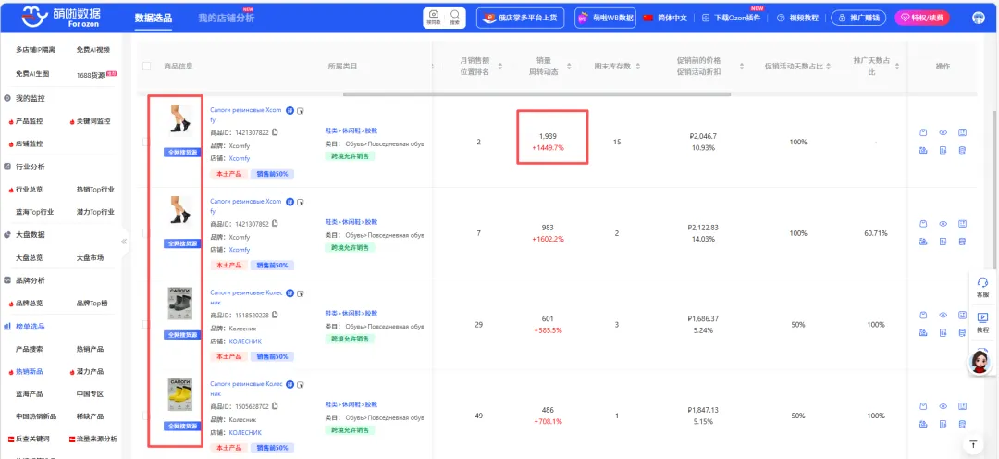Click the back-to-top arrow button
Screen dimensions: 999x459
[972, 445]
